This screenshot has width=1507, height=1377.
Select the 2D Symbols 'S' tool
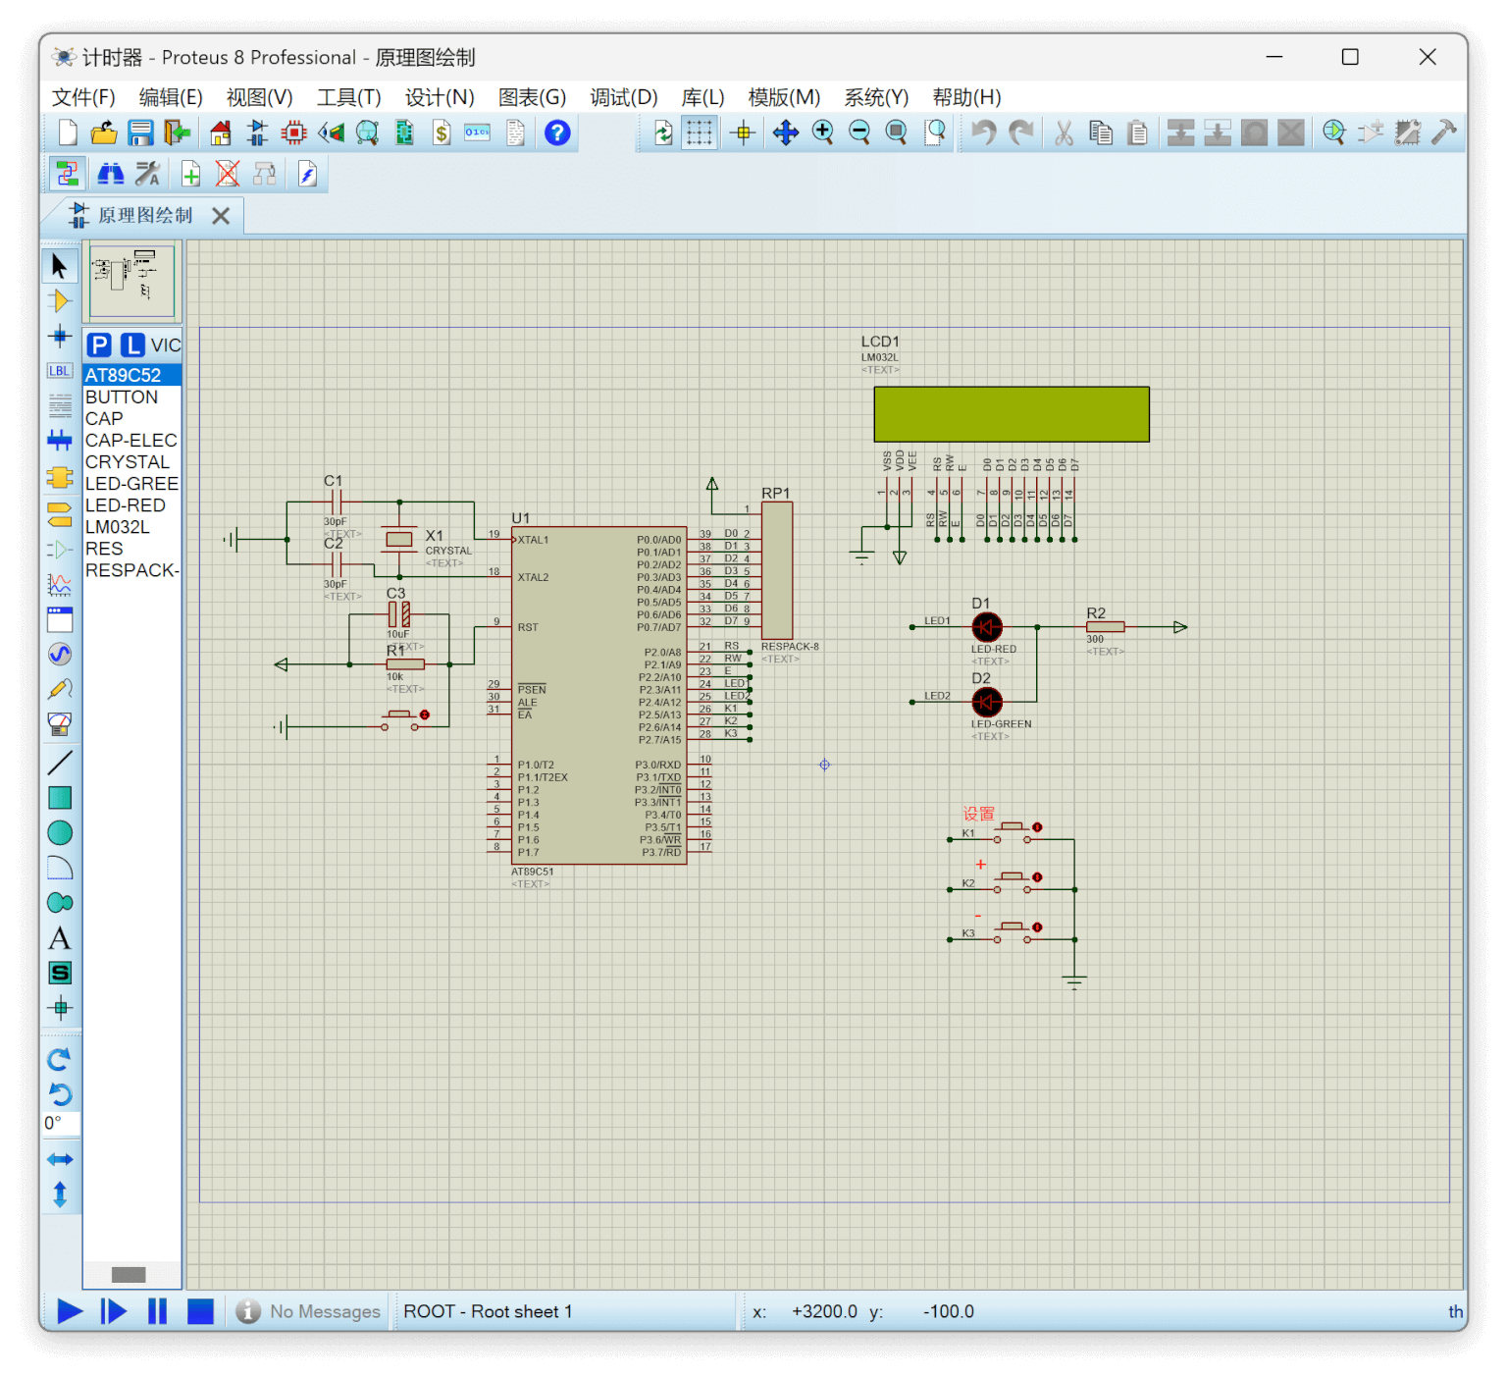[60, 973]
